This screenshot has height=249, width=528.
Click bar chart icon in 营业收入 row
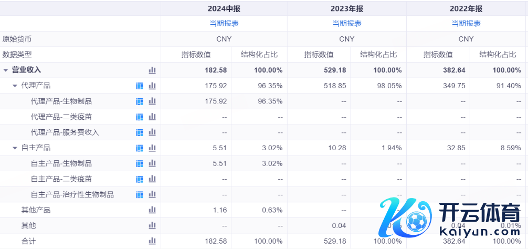[152, 70]
